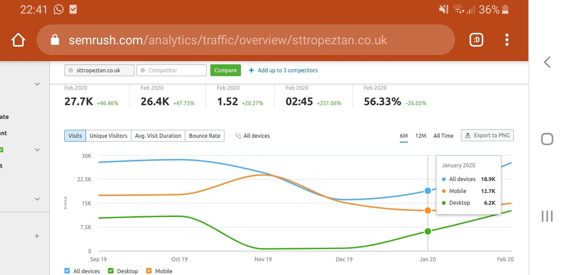565x275 pixels.
Task: Click the Export to PNG button
Action: click(487, 136)
